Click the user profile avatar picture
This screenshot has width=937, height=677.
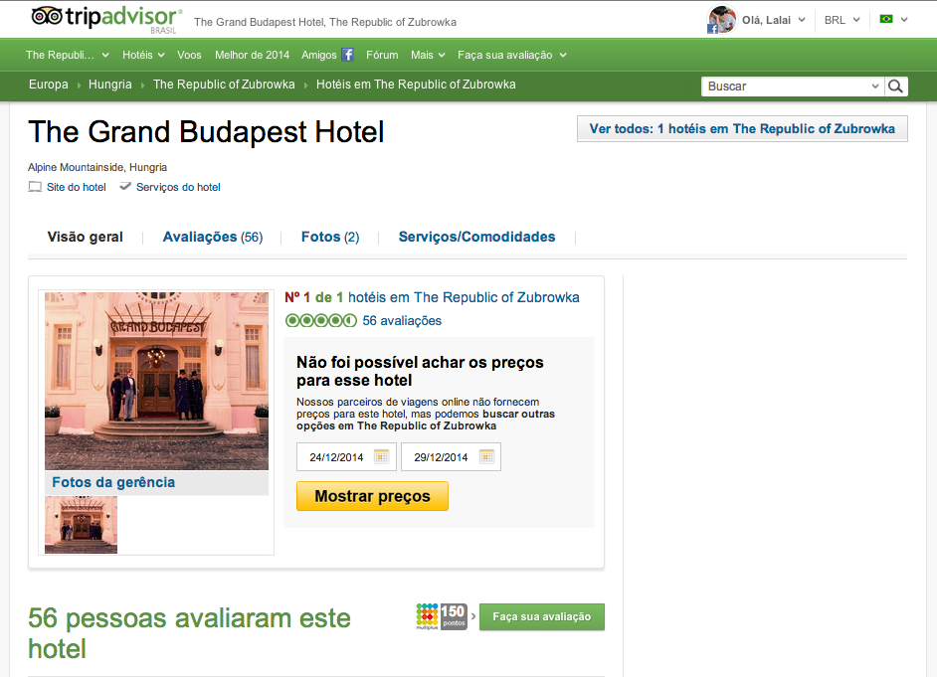(722, 20)
